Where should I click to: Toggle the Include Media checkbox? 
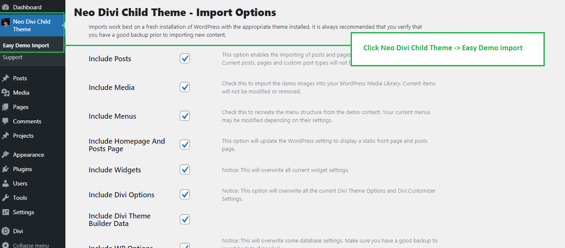(x=185, y=87)
